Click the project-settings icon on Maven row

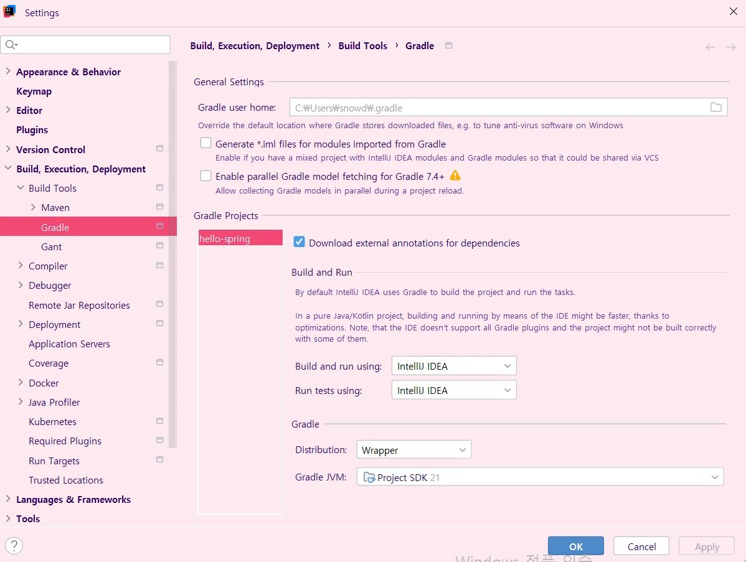(160, 207)
